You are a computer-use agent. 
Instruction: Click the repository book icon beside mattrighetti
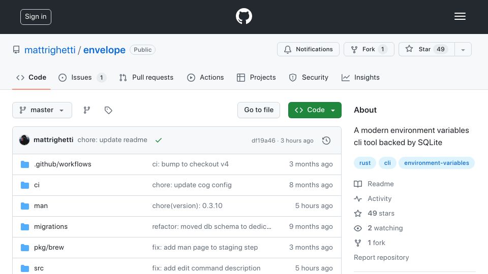16,50
